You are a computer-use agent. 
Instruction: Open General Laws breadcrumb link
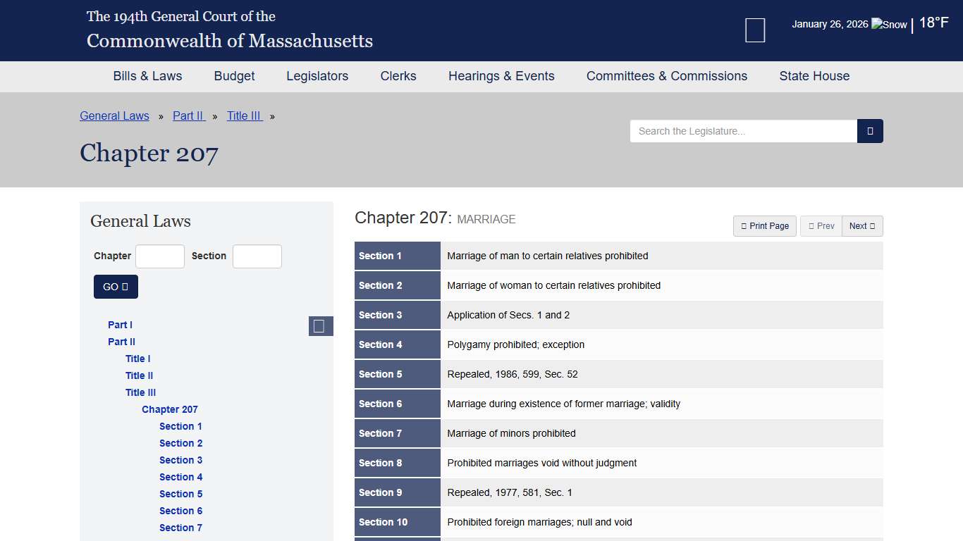tap(114, 116)
